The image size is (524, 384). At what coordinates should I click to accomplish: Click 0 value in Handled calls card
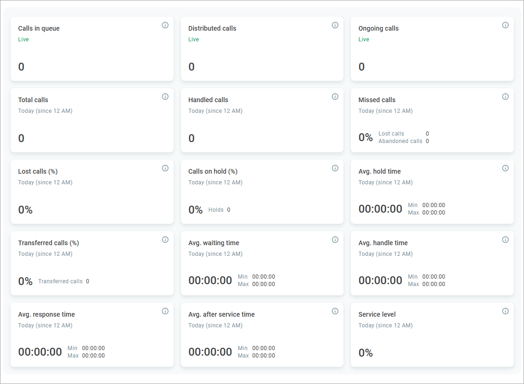(x=191, y=138)
